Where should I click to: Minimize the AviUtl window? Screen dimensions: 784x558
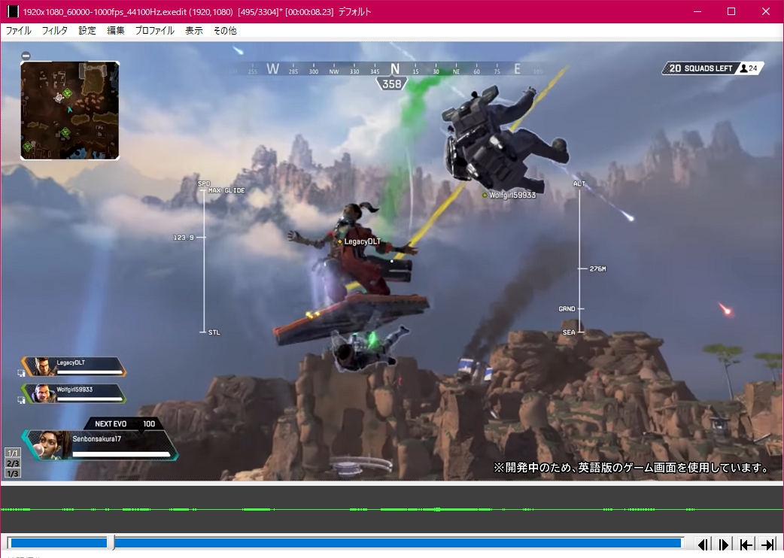click(x=697, y=11)
